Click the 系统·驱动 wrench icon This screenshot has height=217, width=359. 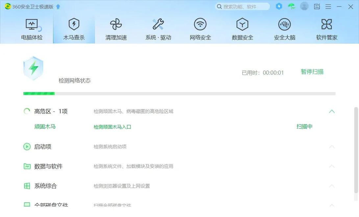coord(158,24)
